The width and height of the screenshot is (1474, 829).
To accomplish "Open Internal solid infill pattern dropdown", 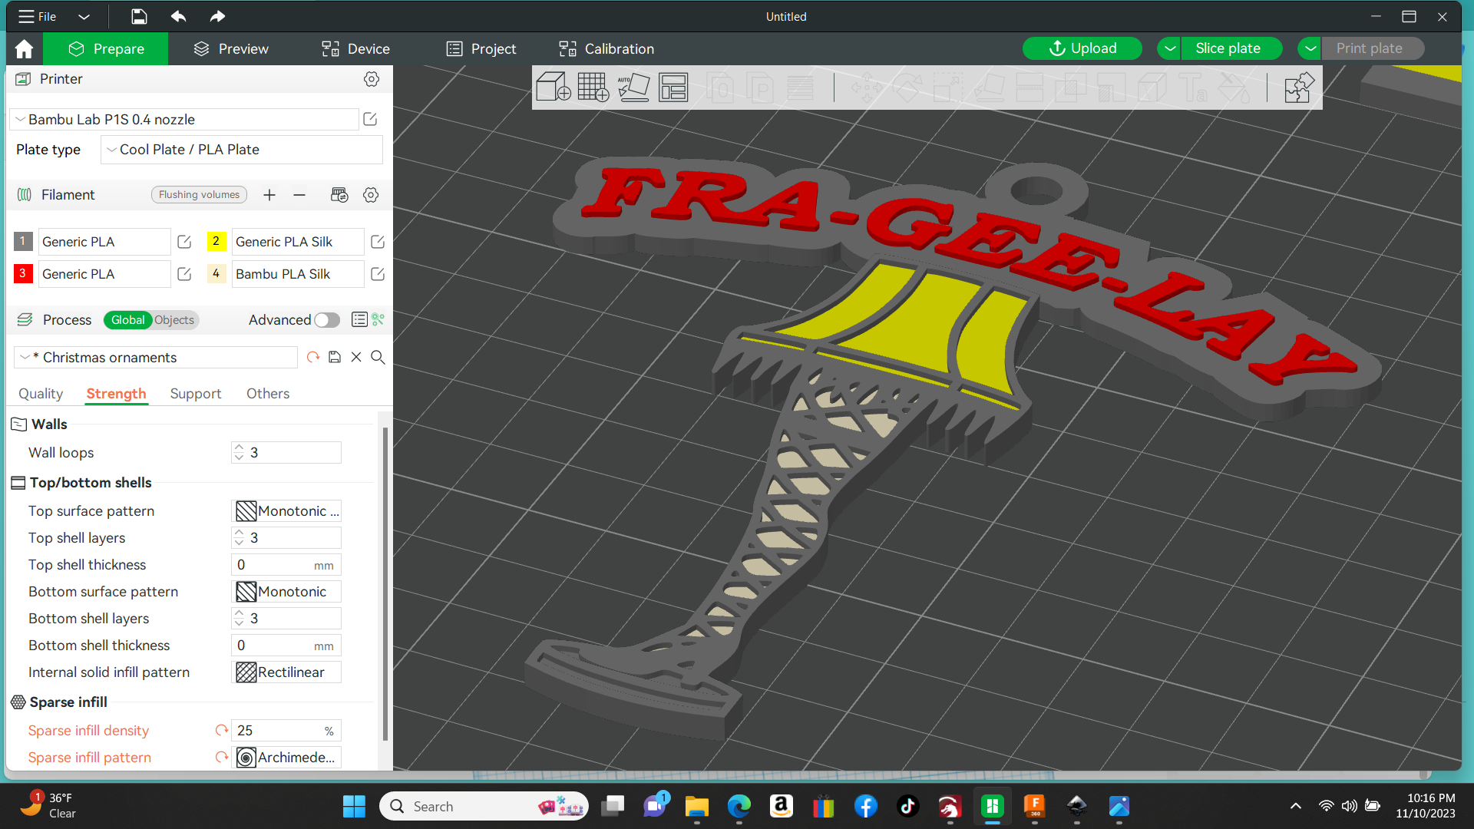I will point(286,672).
